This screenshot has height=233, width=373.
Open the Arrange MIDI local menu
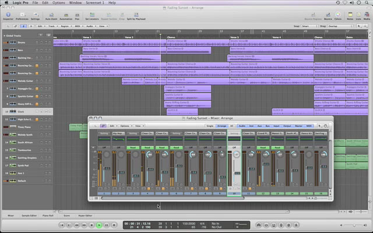[x=79, y=26]
